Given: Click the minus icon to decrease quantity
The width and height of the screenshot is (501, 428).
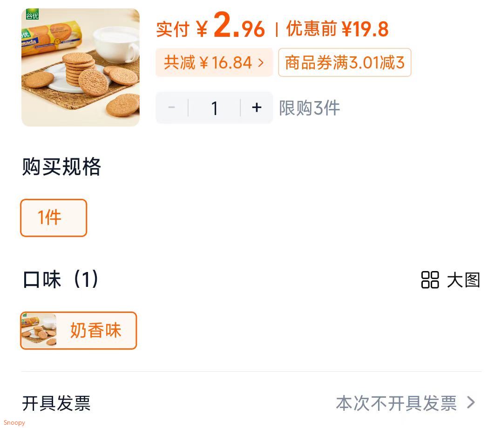Looking at the screenshot, I should click(x=171, y=108).
